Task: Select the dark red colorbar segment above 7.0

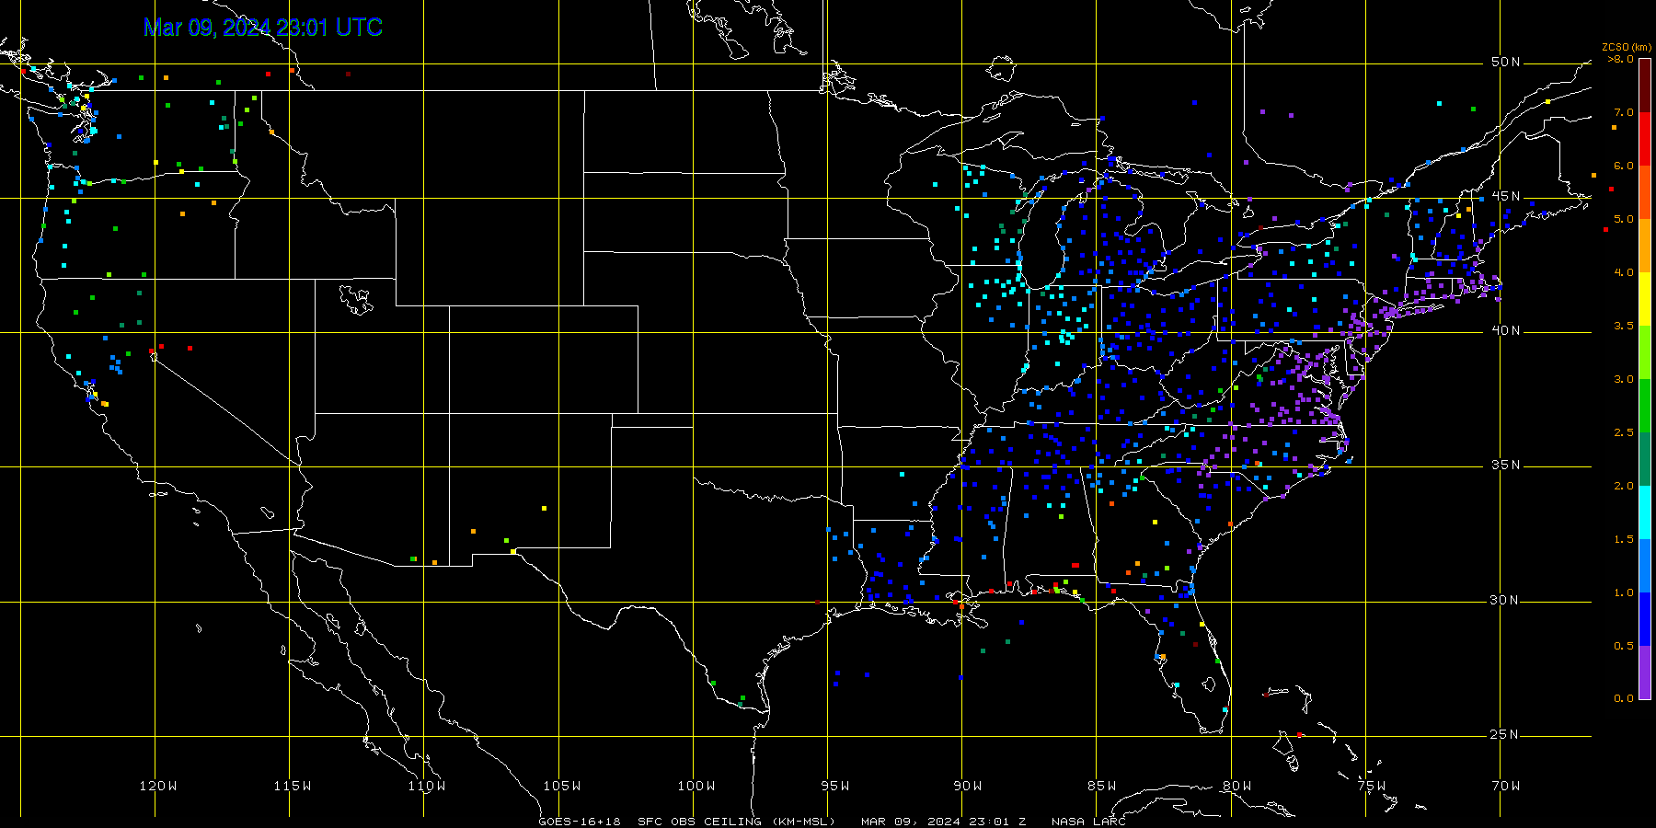Action: (x=1645, y=86)
